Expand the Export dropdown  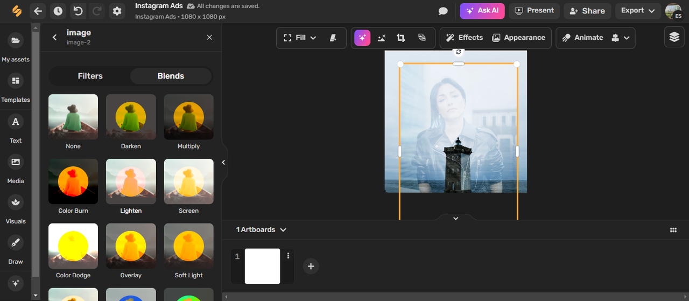(x=638, y=11)
